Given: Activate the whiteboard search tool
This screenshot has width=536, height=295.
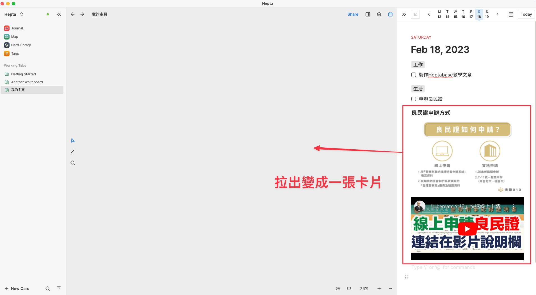Looking at the screenshot, I should click(72, 162).
